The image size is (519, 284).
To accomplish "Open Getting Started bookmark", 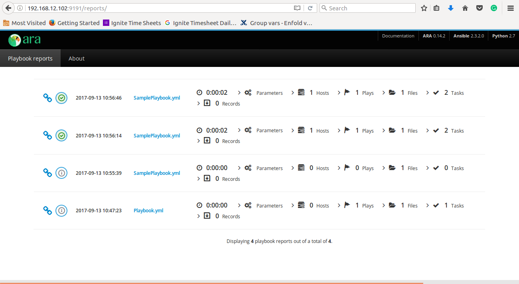I will pyautogui.click(x=74, y=23).
